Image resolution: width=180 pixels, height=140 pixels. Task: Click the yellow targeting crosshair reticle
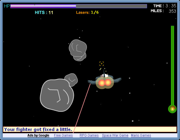(x=102, y=64)
